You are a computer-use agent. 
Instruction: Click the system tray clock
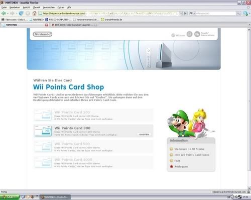[245, 197]
